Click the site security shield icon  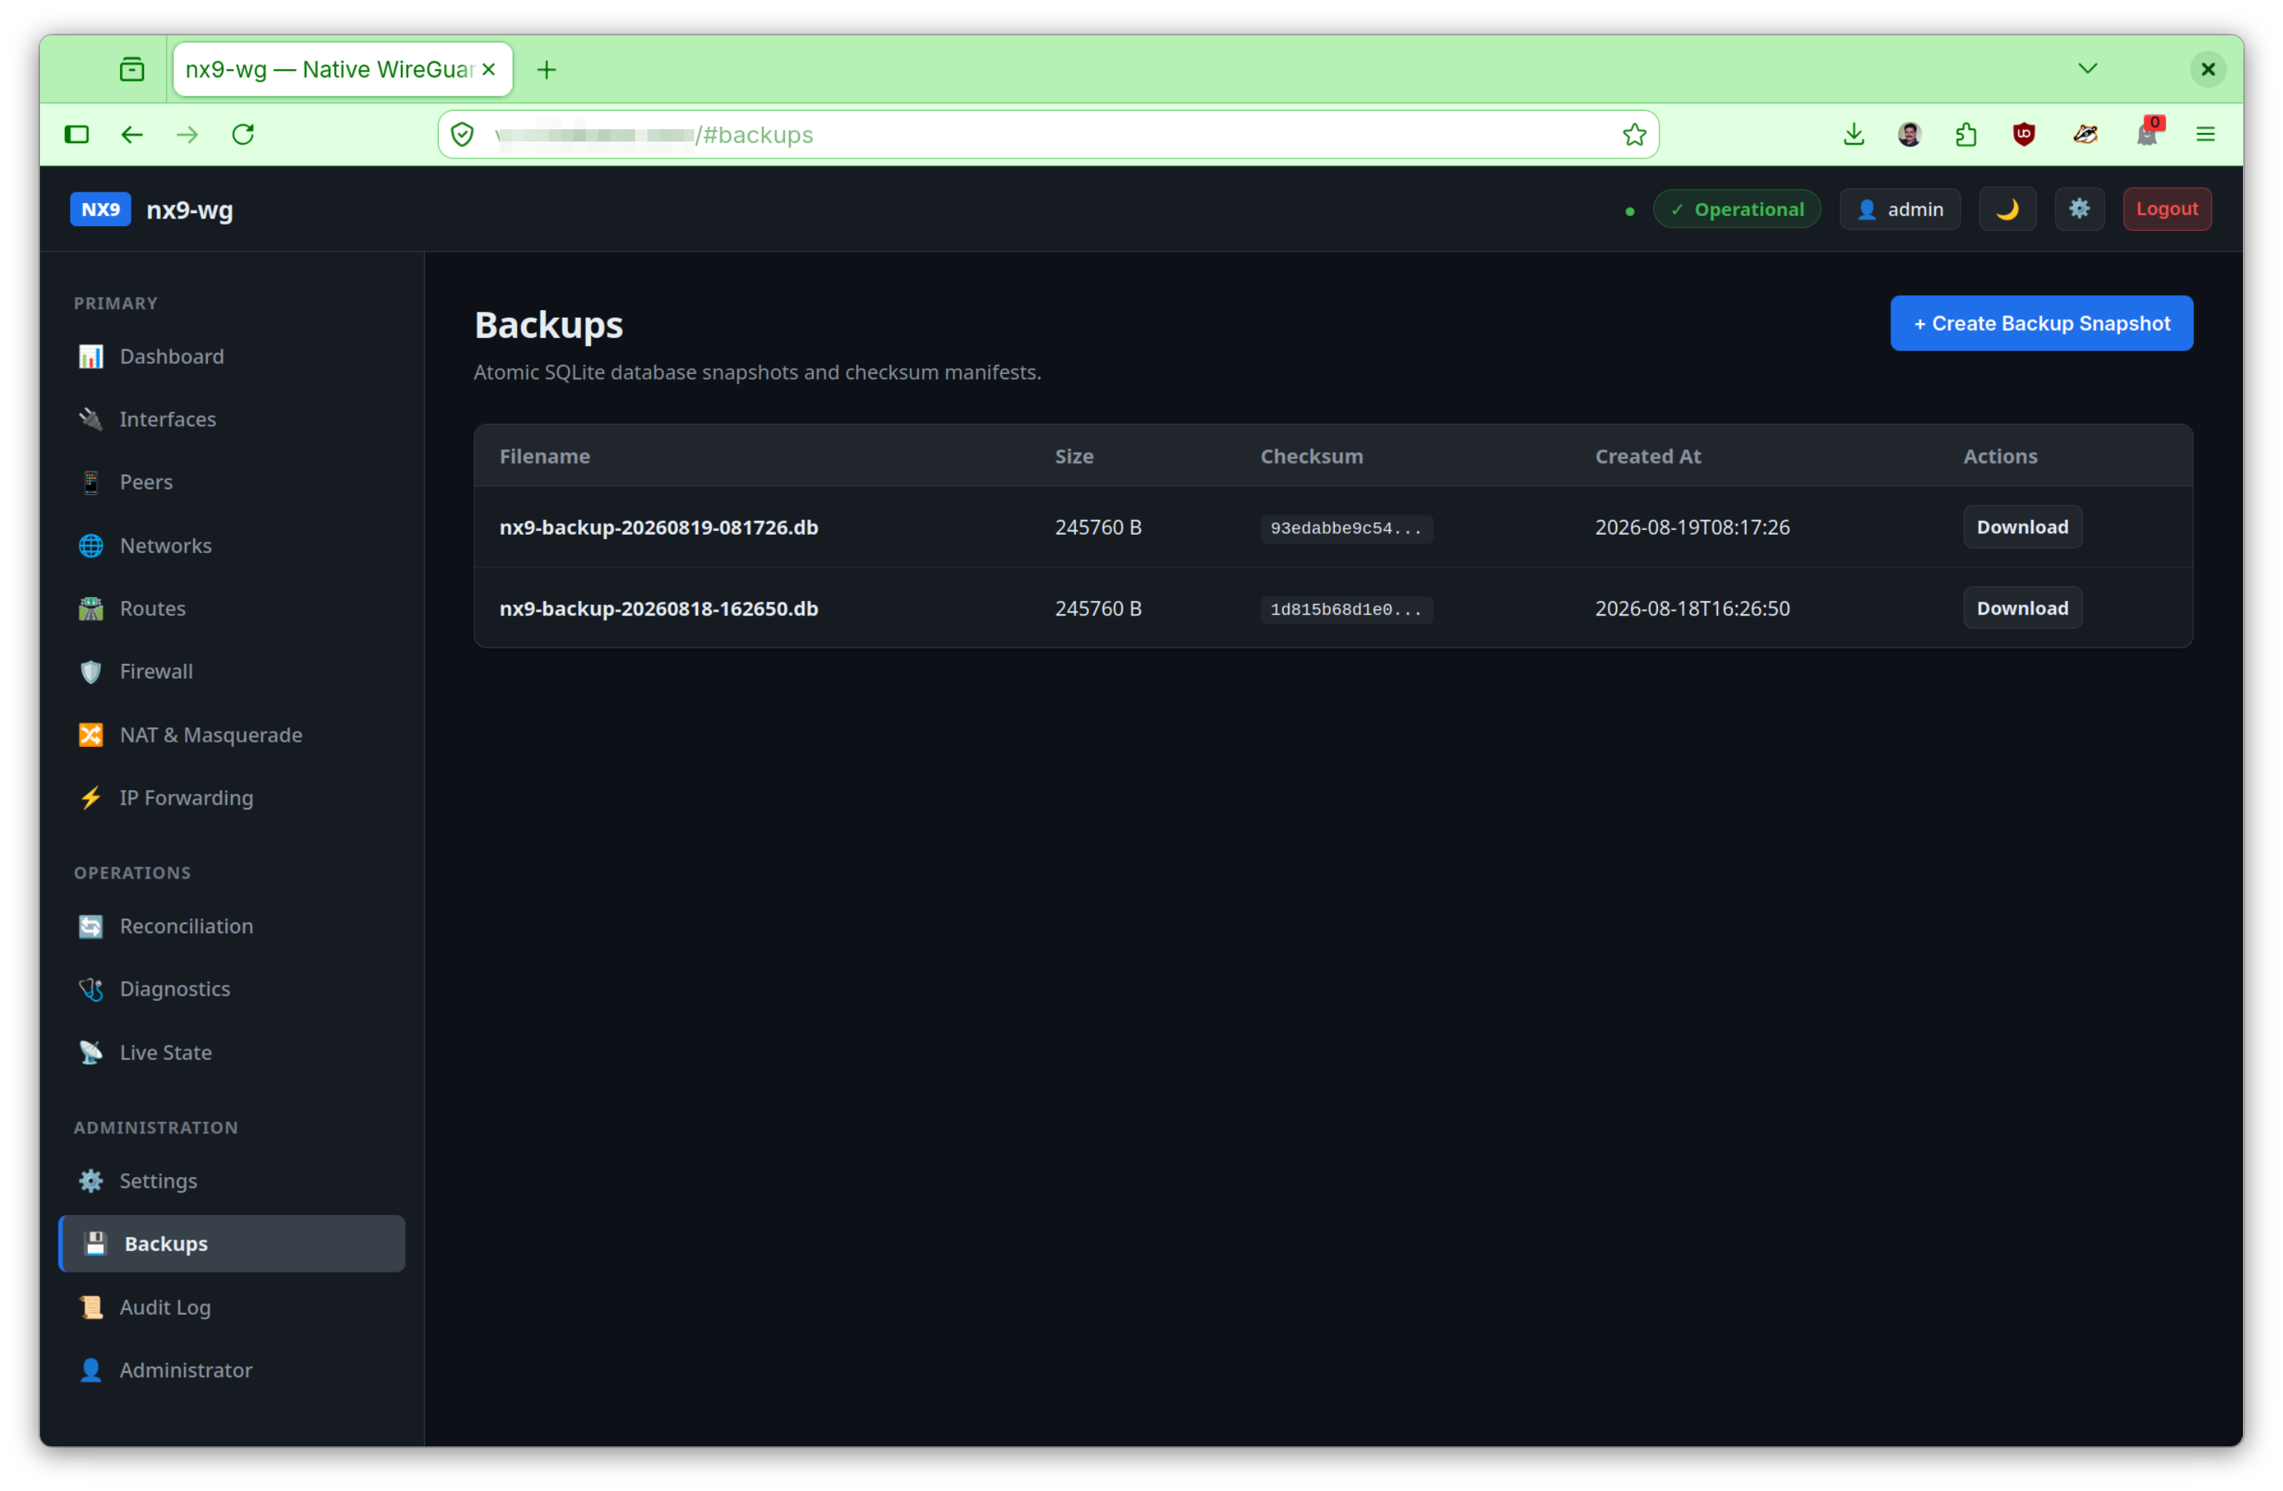pos(463,134)
